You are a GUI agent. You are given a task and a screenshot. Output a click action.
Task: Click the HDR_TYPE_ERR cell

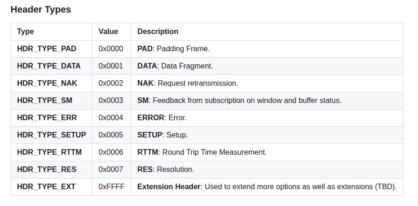pyautogui.click(x=47, y=118)
